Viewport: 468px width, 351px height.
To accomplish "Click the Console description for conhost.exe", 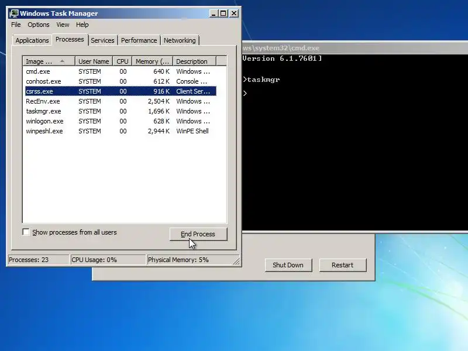I will 191,81.
